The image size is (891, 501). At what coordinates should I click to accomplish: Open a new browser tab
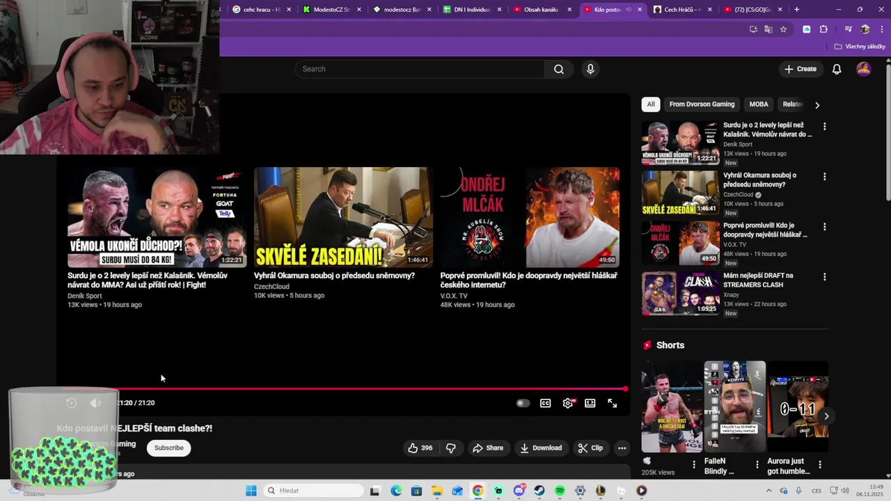point(796,10)
